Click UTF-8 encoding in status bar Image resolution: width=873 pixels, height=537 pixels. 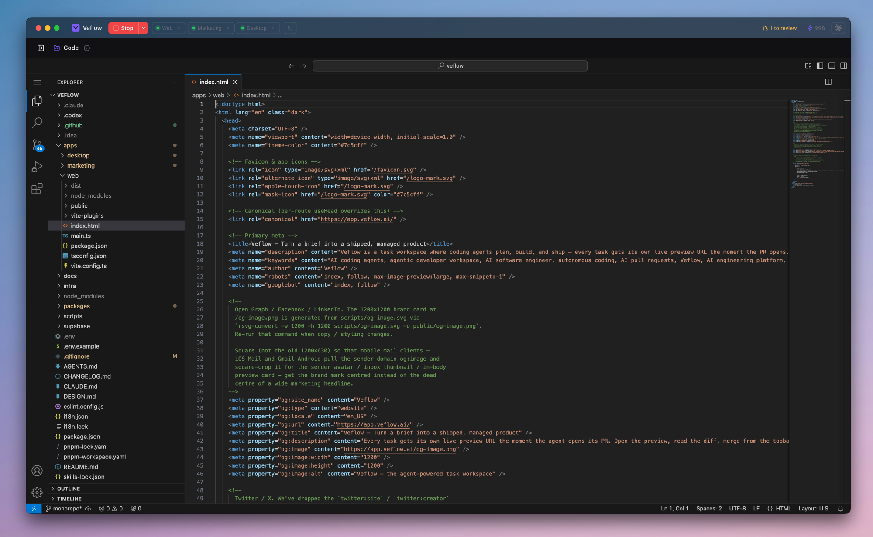point(737,509)
